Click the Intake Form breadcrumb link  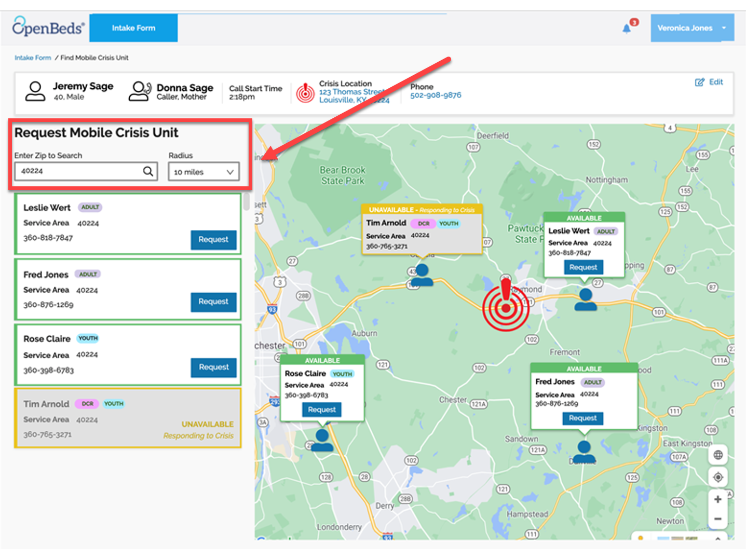[33, 58]
